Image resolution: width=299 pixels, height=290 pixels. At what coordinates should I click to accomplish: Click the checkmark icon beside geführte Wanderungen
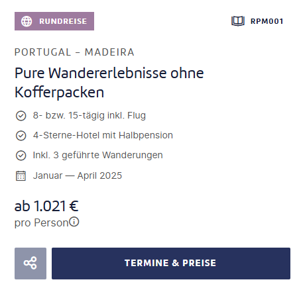click(21, 156)
